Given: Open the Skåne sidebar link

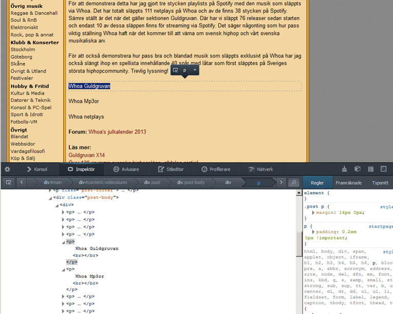Looking at the screenshot, I should click(18, 63).
